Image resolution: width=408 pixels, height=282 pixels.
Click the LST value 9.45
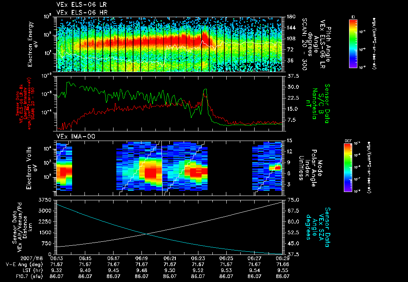tap(113, 270)
